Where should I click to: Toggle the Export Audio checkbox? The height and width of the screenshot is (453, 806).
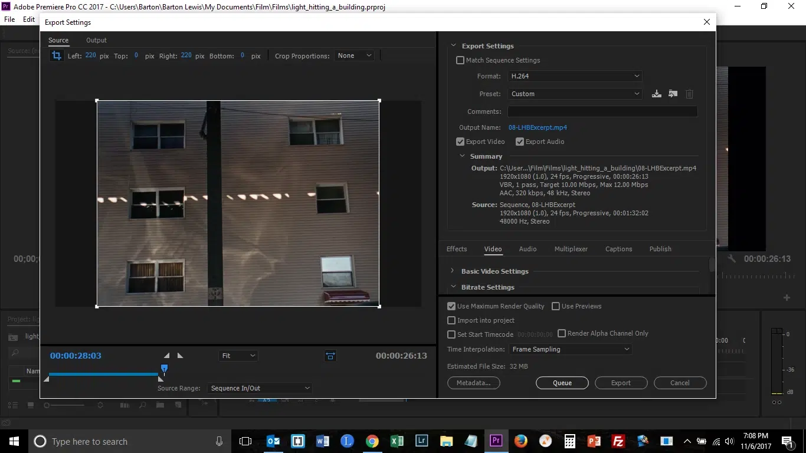(x=520, y=142)
